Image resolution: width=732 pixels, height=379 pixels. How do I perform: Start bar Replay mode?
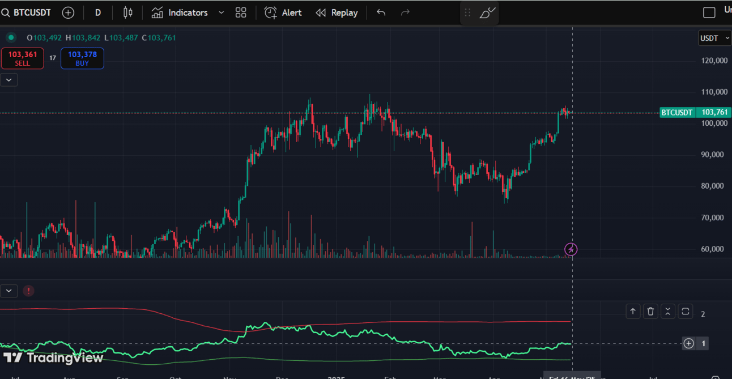click(x=337, y=12)
